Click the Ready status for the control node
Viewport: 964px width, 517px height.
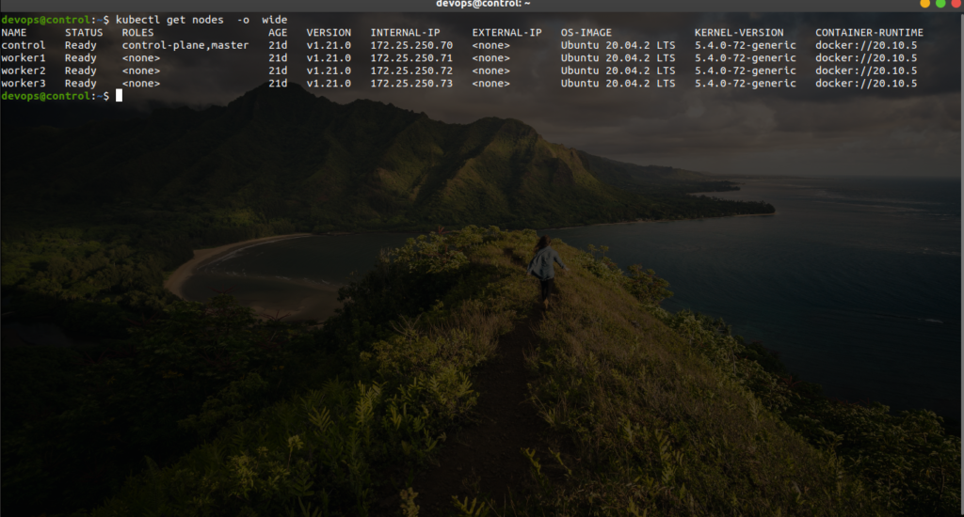point(81,45)
